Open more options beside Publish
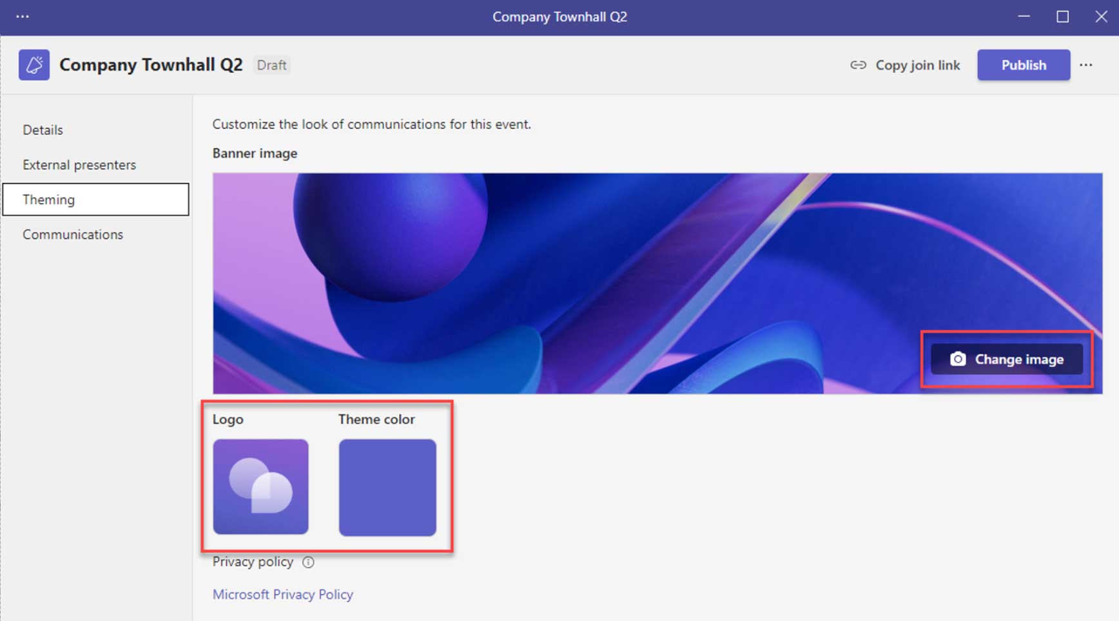 1086,65
